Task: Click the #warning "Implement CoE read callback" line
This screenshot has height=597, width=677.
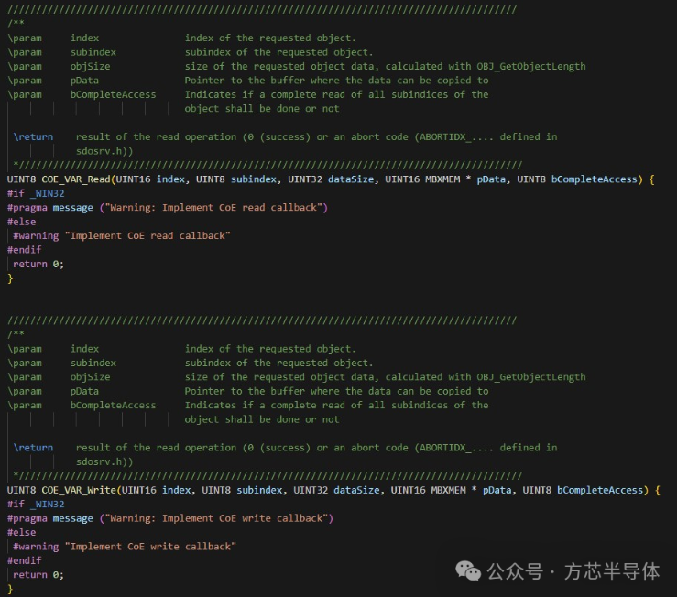Action: (x=122, y=235)
